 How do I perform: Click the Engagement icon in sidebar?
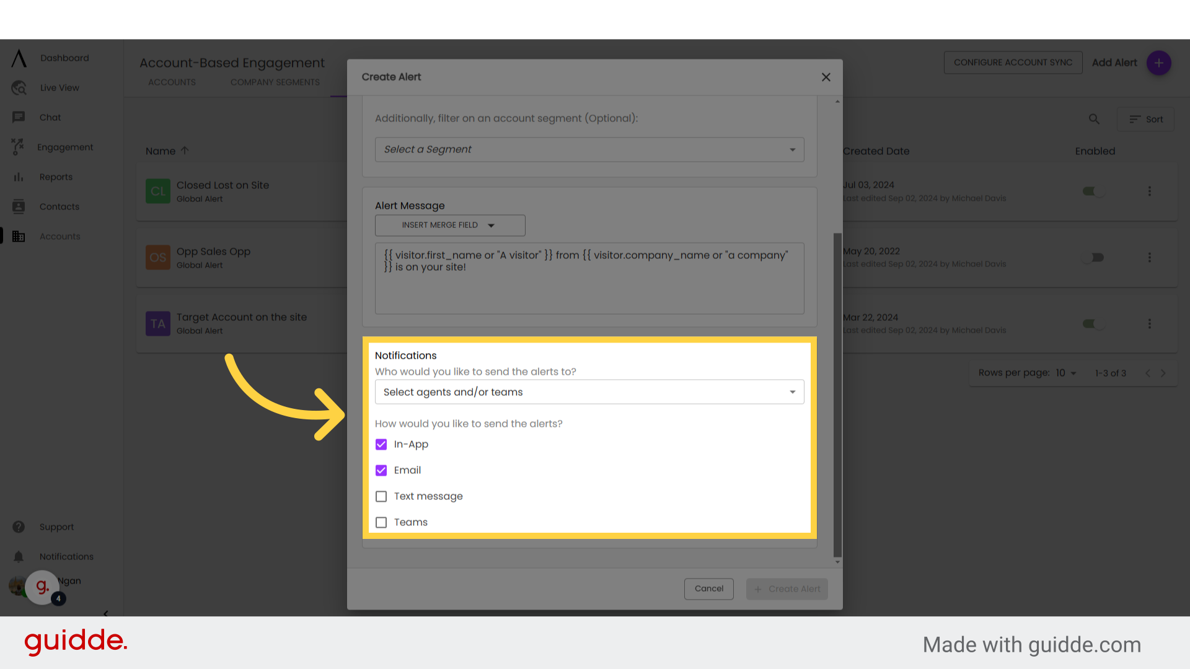[x=18, y=147]
